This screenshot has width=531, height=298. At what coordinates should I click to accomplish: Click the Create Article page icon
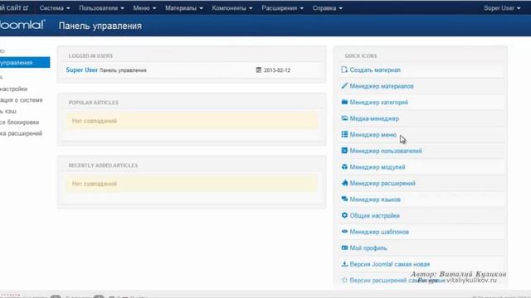[x=344, y=70]
